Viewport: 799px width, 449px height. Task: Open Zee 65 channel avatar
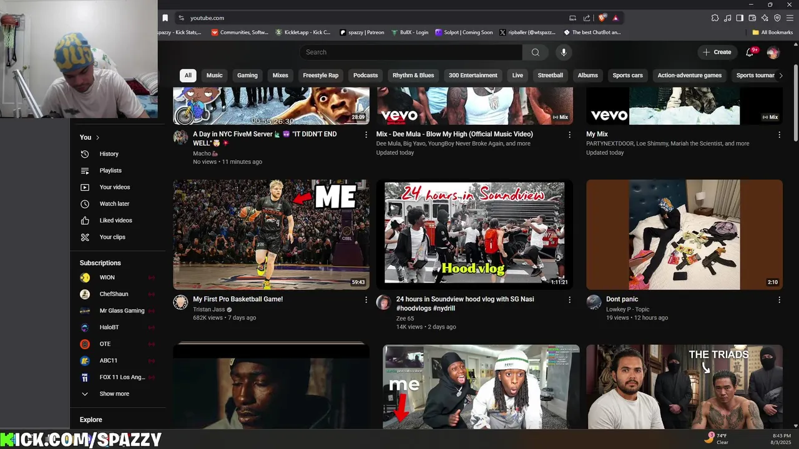coord(383,302)
